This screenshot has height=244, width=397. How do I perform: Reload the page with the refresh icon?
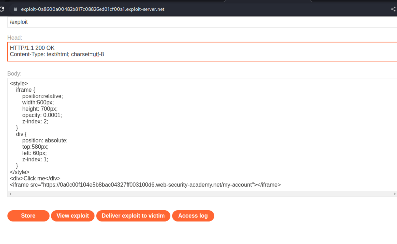(x=2, y=9)
